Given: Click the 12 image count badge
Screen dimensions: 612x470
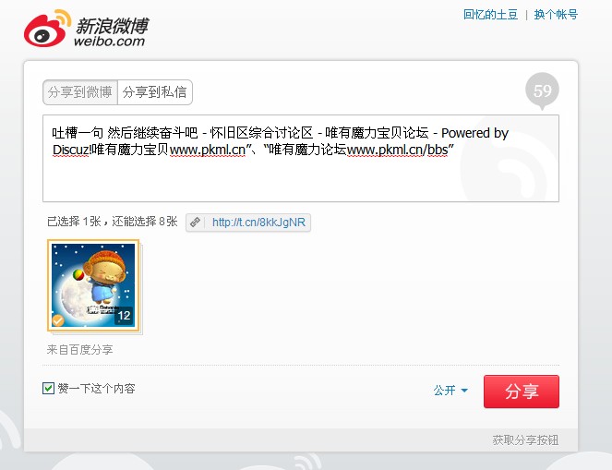Looking at the screenshot, I should tap(124, 316).
